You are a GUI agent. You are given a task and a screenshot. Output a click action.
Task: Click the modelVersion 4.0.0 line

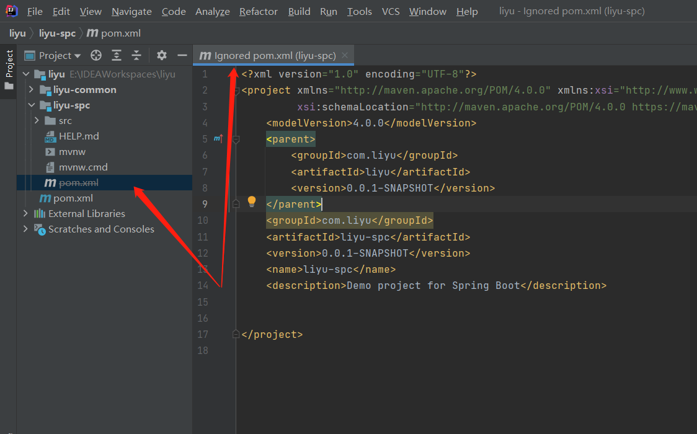(x=371, y=123)
